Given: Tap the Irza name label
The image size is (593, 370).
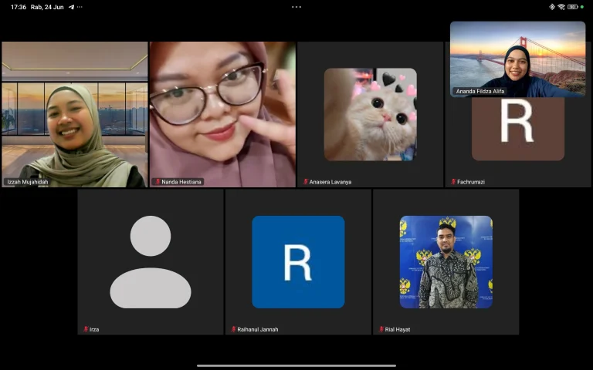Looking at the screenshot, I should pos(94,329).
